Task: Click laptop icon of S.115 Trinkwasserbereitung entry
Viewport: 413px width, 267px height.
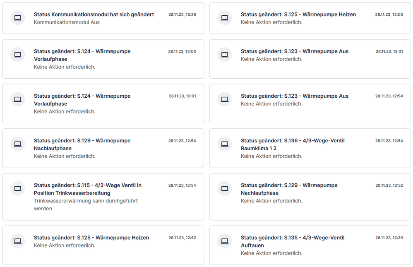Action: click(17, 189)
